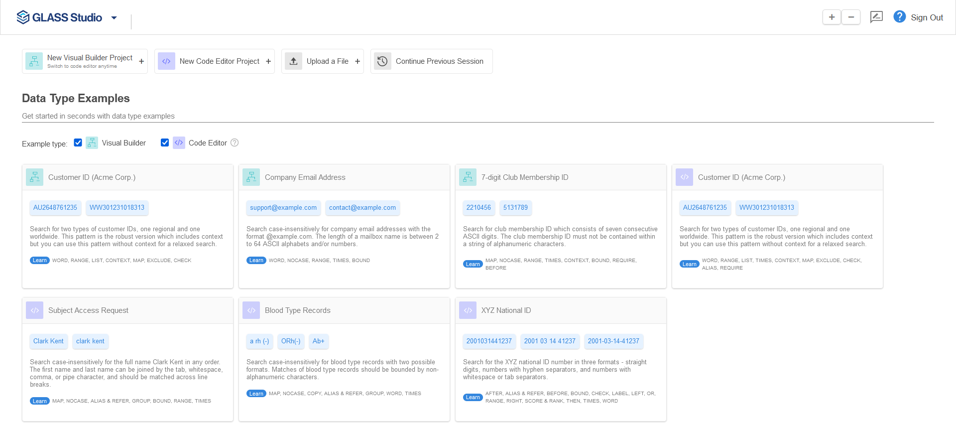The width and height of the screenshot is (956, 433).
Task: Click the visual builder icon on first Customer ID card
Action: (x=34, y=177)
